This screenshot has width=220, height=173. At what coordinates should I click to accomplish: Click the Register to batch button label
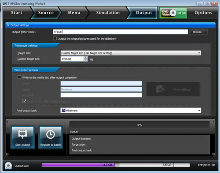point(51,145)
